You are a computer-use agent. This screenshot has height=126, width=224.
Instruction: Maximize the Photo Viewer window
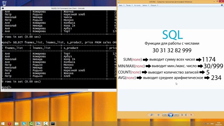click(x=217, y=1)
